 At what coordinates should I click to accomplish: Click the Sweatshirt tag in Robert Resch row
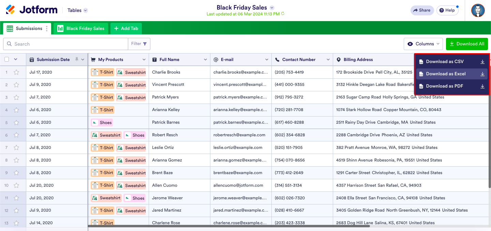[x=106, y=135]
